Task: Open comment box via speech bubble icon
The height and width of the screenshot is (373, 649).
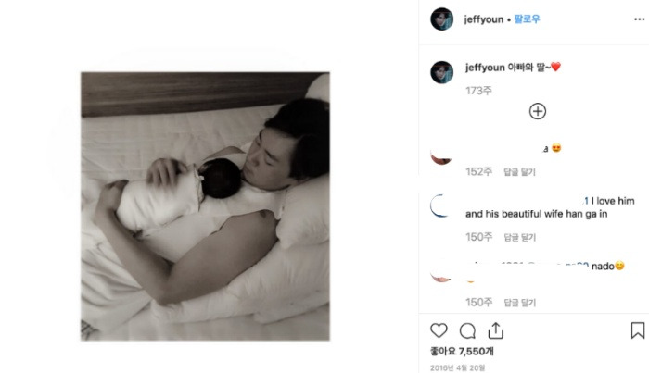Action: 467,330
